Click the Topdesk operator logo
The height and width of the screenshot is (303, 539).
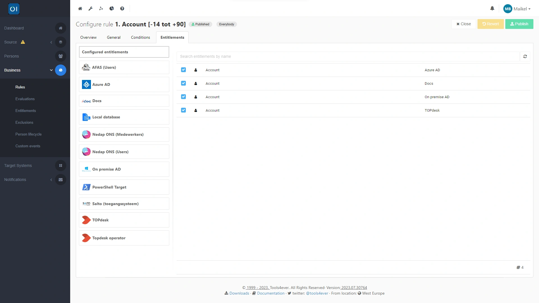[86, 238]
